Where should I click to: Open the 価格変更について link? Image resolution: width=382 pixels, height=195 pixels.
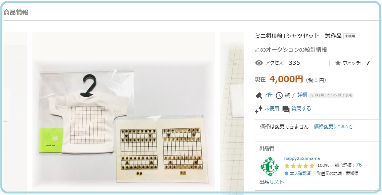coord(333,126)
